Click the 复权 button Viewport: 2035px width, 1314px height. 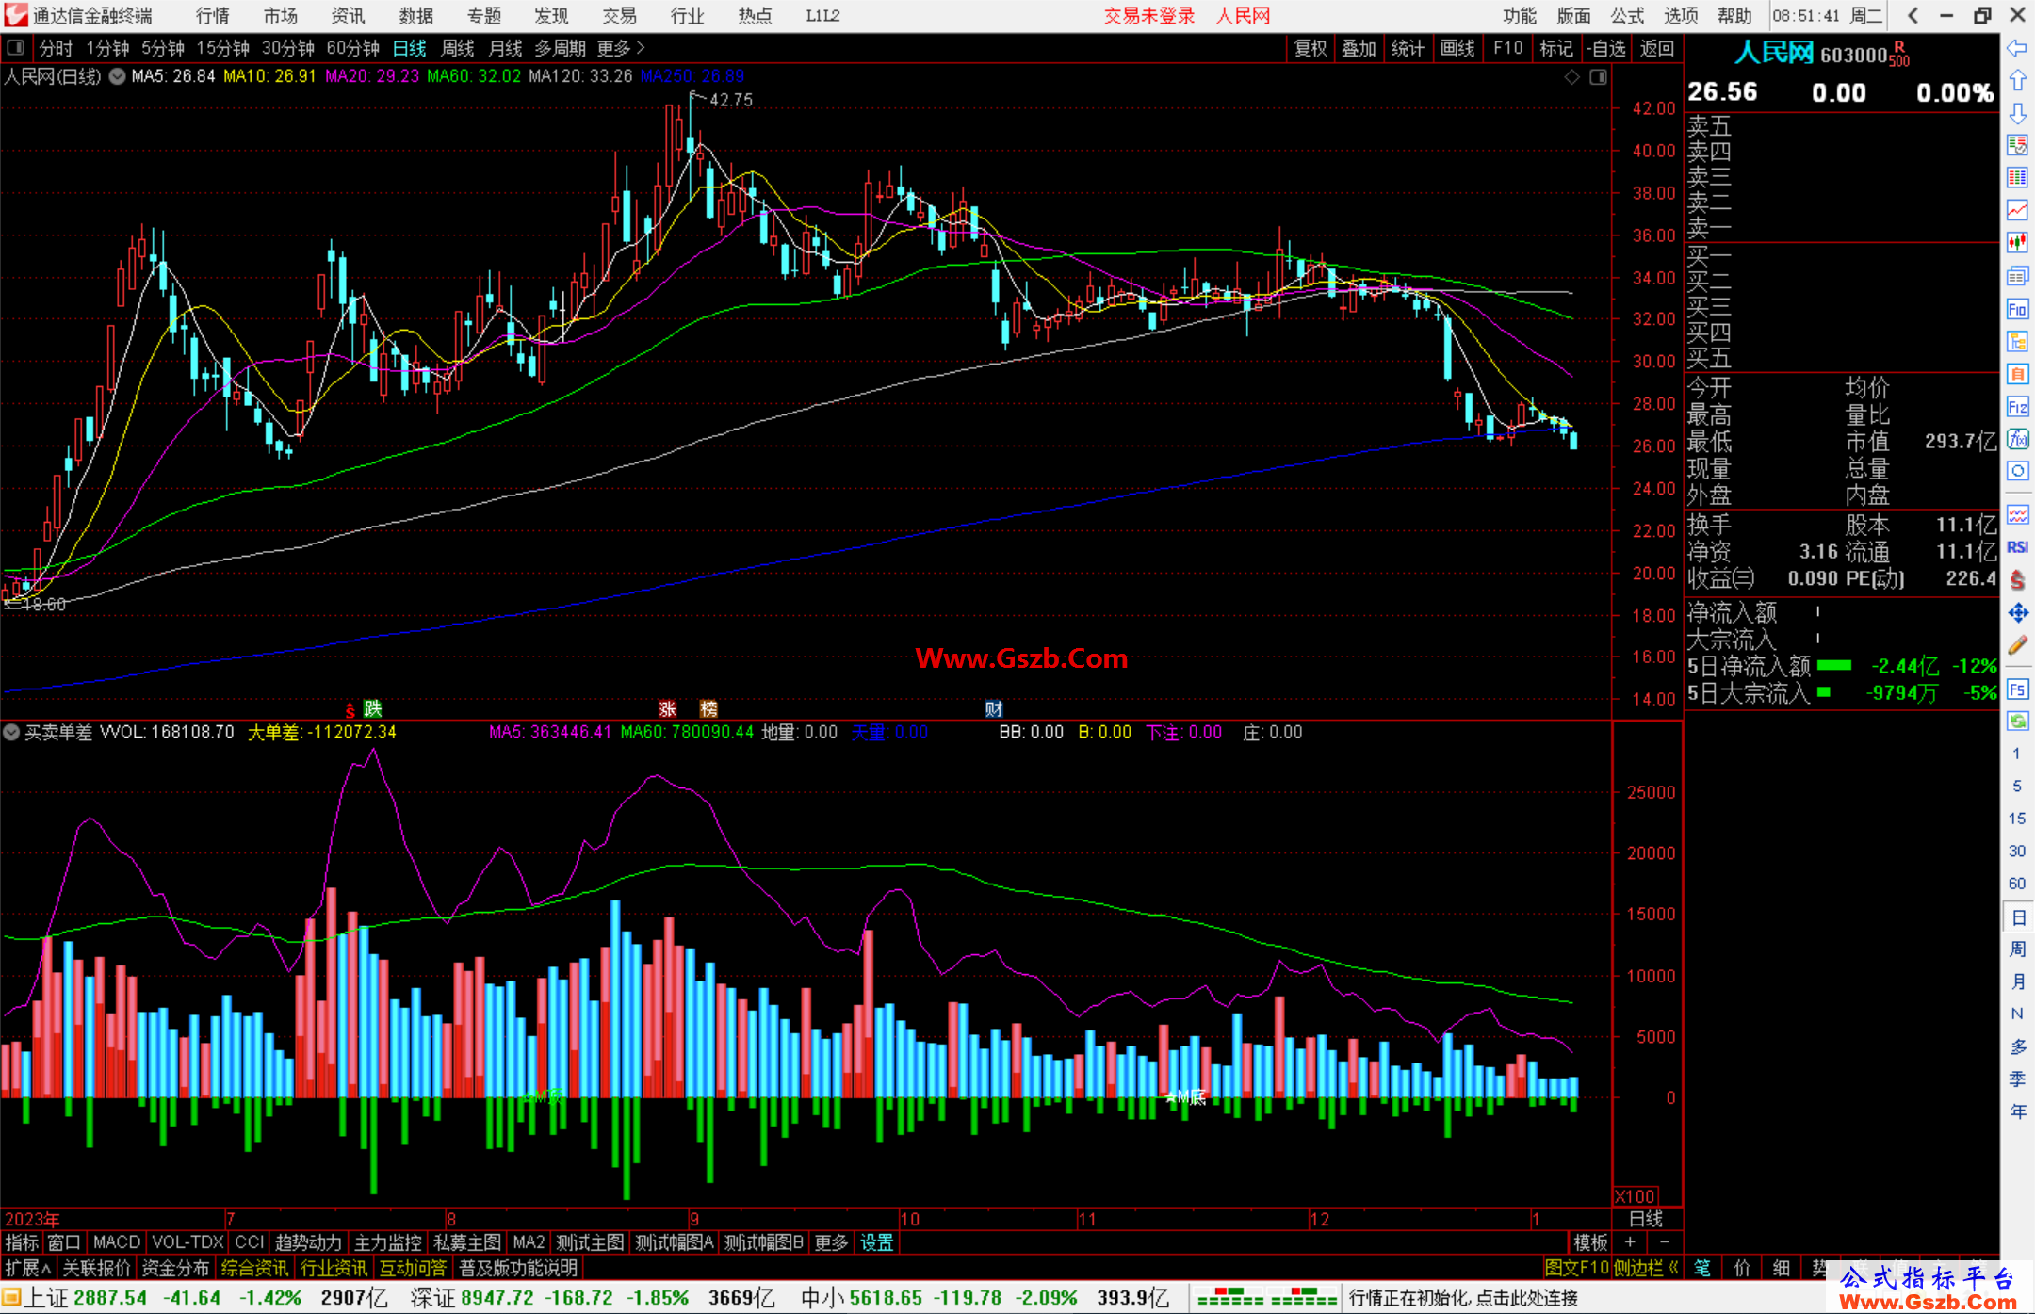[x=1311, y=48]
